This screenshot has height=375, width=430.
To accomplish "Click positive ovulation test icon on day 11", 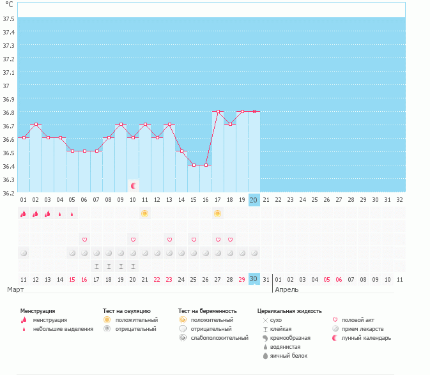I will pyautogui.click(x=145, y=213).
